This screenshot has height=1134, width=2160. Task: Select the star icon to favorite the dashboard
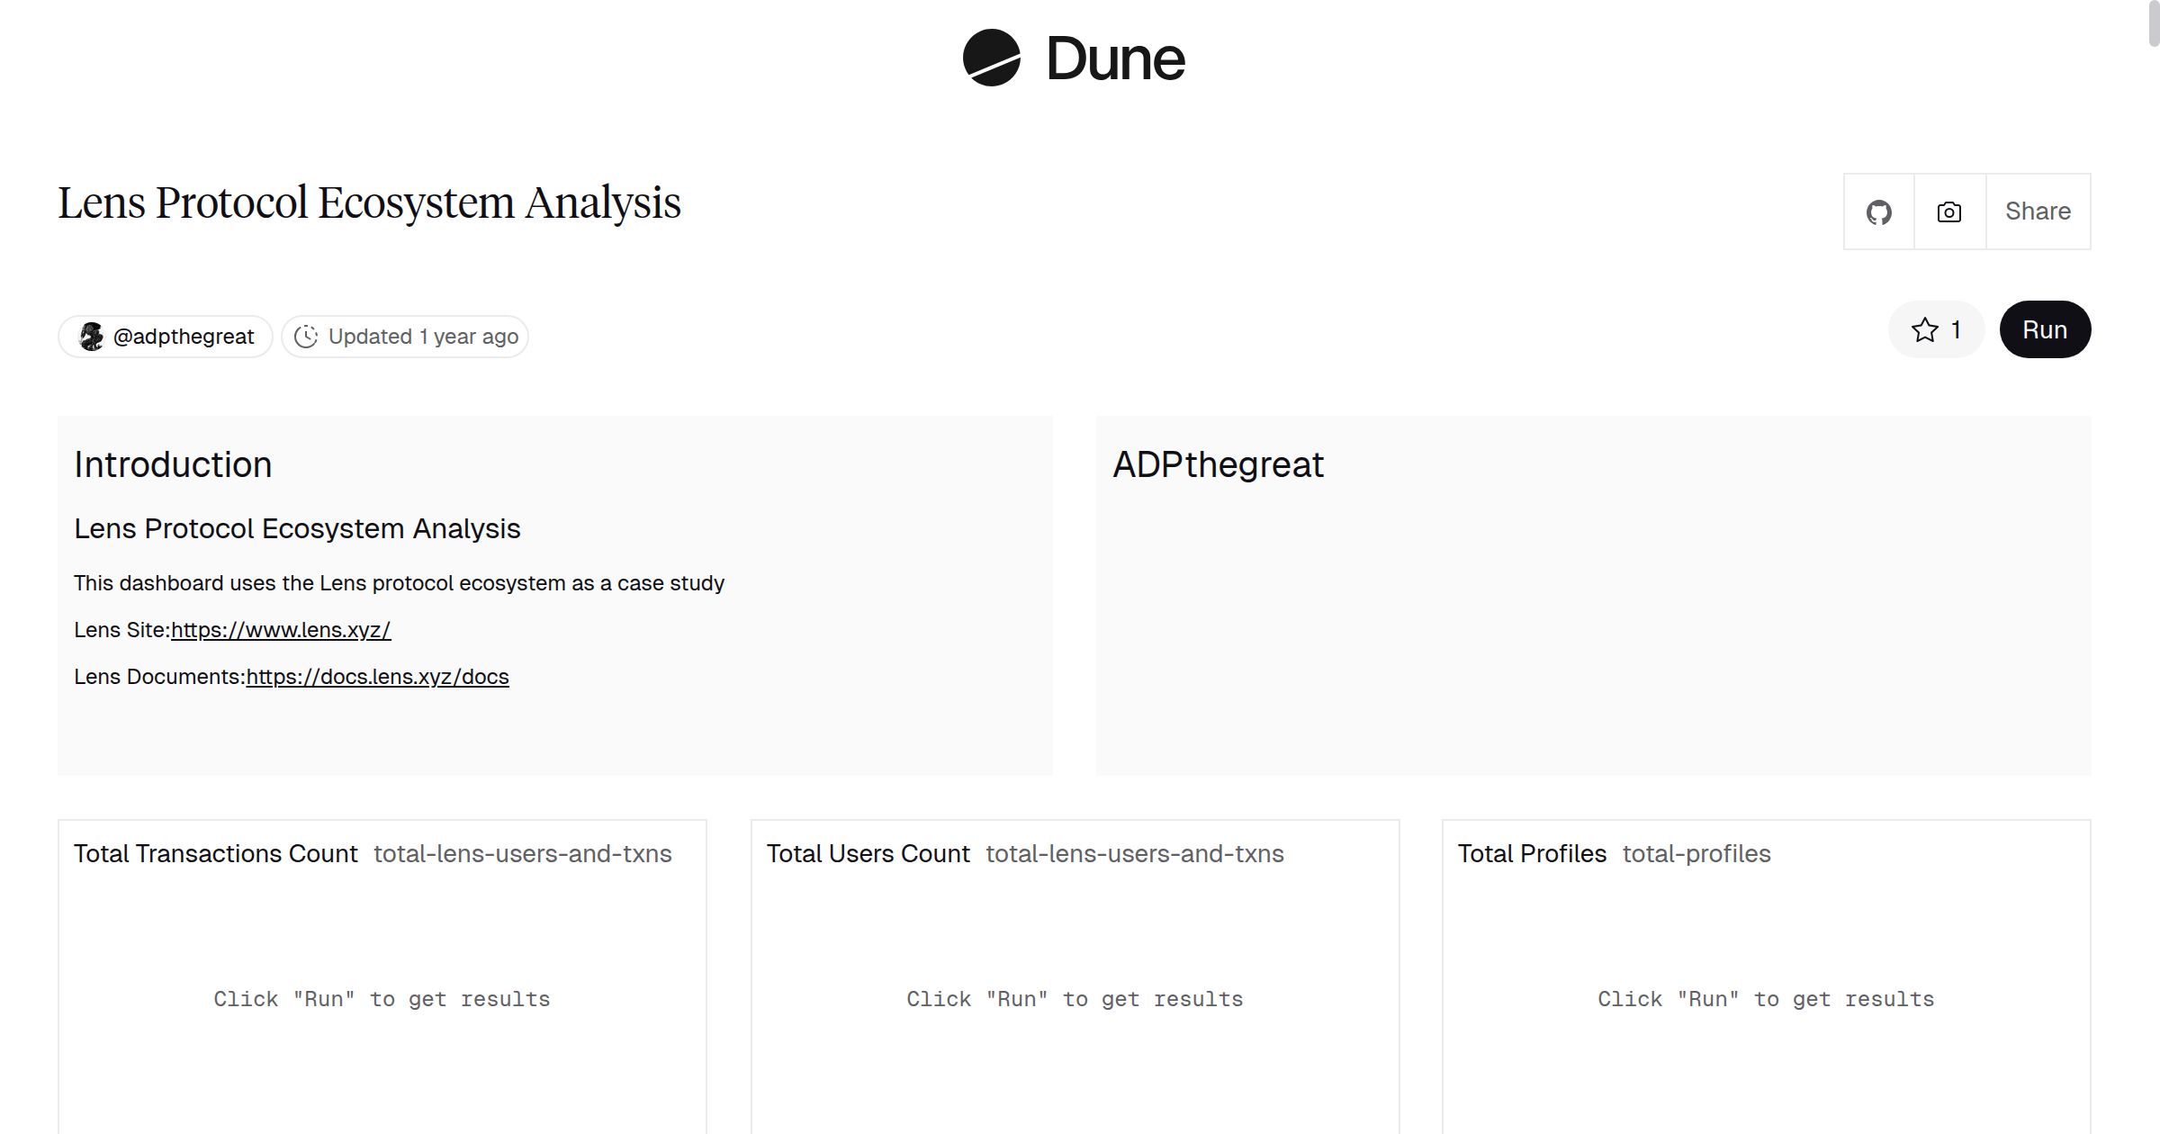pos(1925,329)
